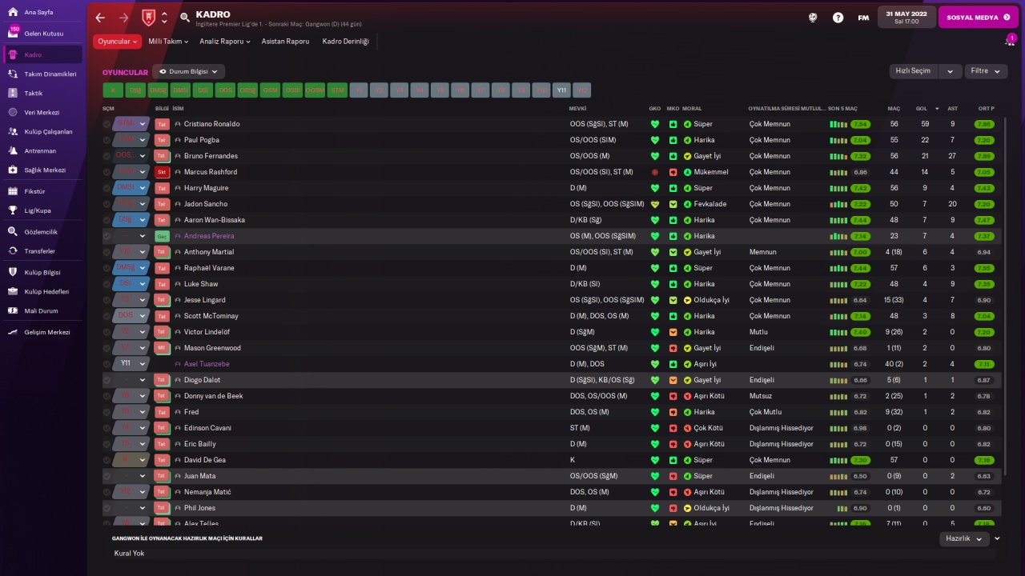Sort by the ORT P column header
The height and width of the screenshot is (576, 1025).
click(987, 108)
